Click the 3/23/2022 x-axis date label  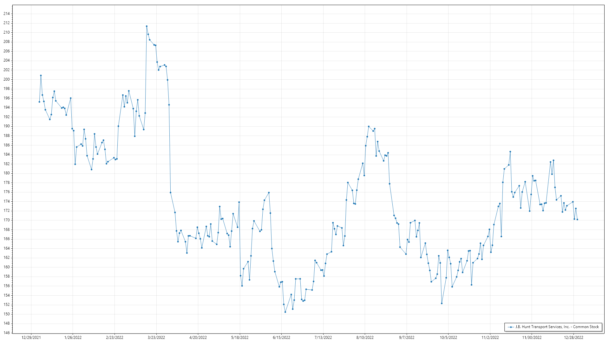(x=156, y=338)
